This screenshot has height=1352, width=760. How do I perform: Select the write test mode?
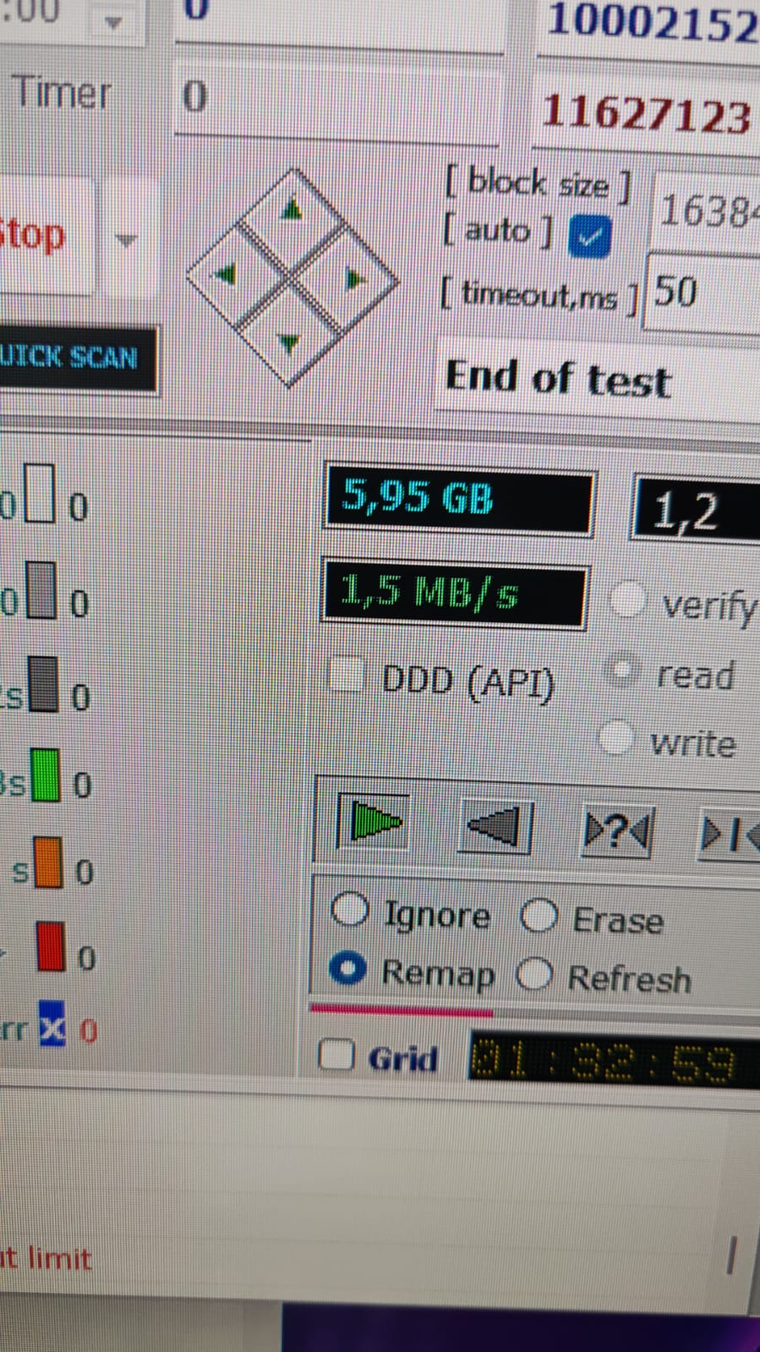[x=616, y=737]
